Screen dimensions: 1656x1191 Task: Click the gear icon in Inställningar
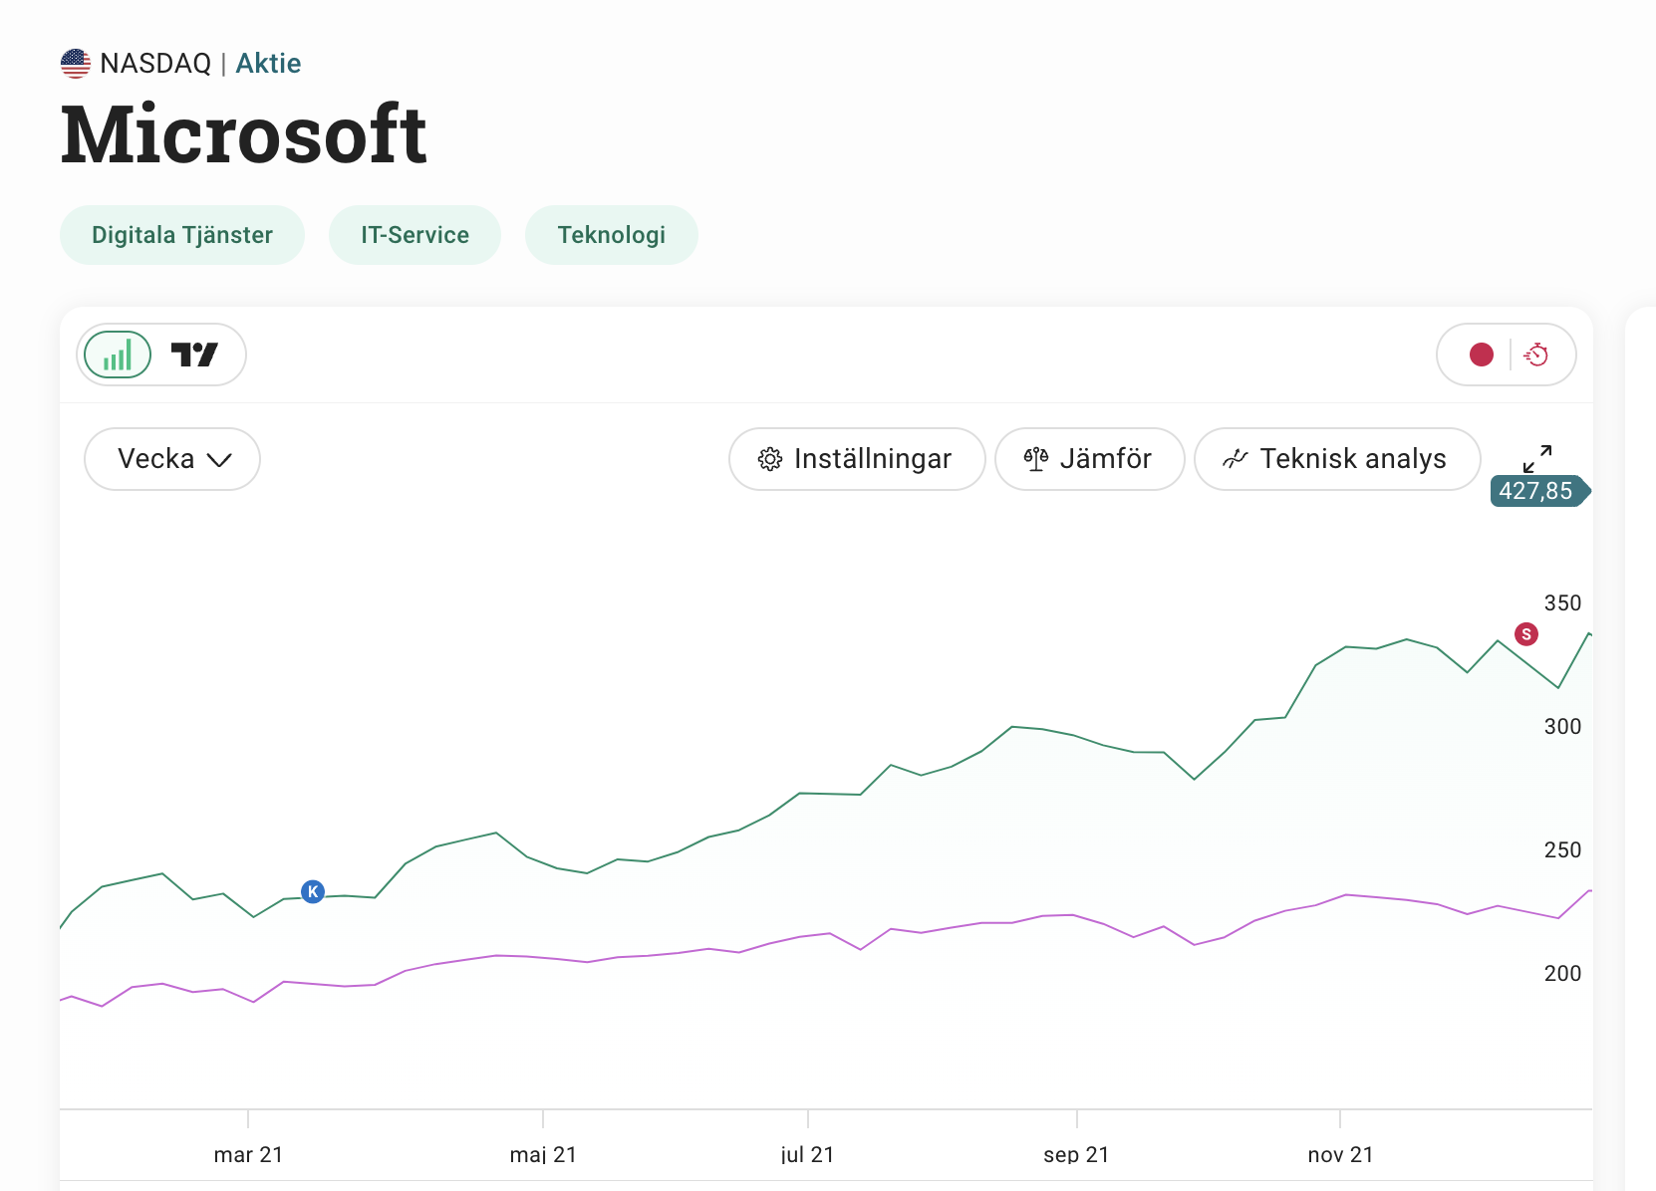tap(769, 459)
